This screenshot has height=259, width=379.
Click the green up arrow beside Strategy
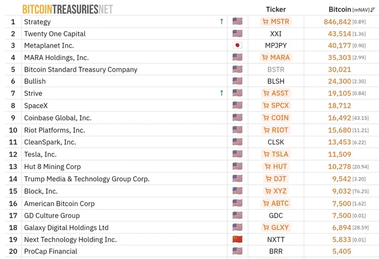pyautogui.click(x=221, y=22)
